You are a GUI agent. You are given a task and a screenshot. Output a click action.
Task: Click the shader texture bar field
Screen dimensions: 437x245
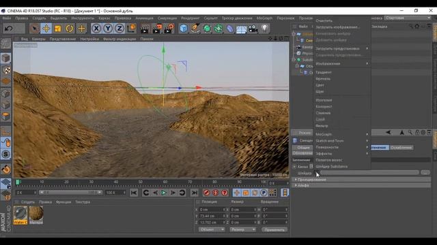(x=369, y=172)
